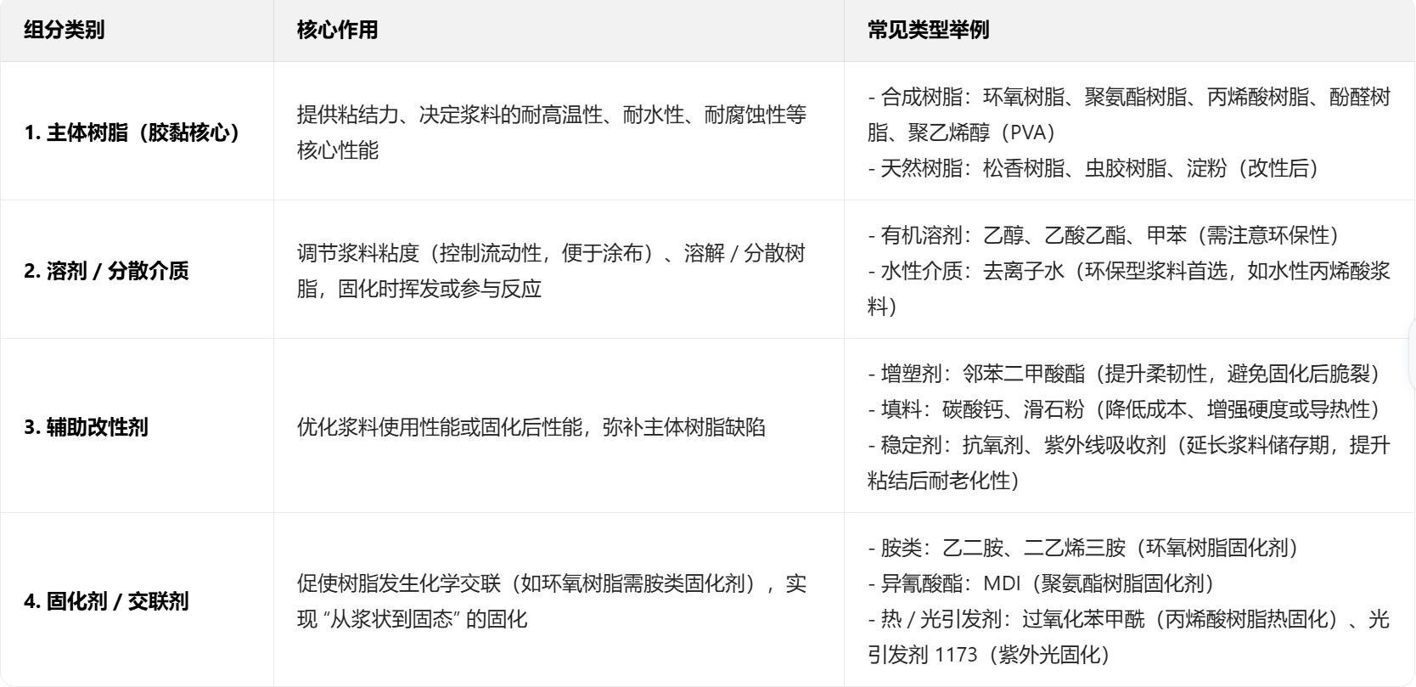Click the 有机溶剂 examples line
The image size is (1416, 687).
[1105, 235]
